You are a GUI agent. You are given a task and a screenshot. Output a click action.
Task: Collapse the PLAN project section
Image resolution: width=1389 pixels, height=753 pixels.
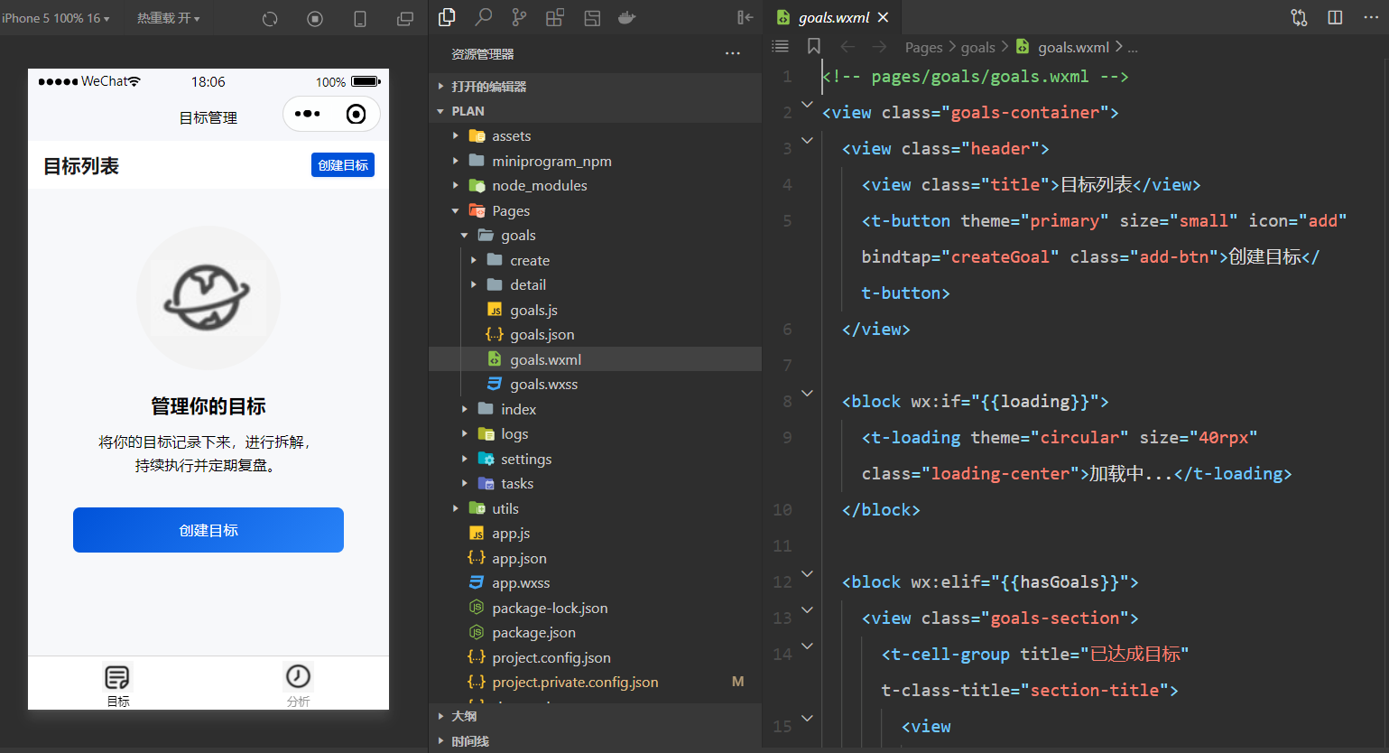point(596,111)
